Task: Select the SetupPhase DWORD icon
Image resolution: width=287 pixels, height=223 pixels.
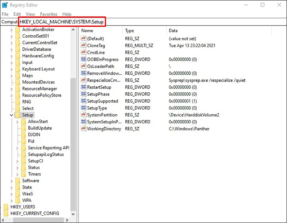Action: pos(83,94)
